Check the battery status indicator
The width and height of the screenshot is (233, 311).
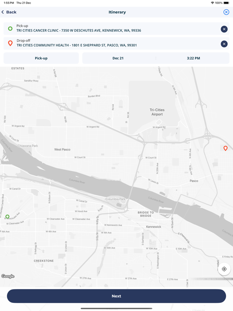coord(227,3)
